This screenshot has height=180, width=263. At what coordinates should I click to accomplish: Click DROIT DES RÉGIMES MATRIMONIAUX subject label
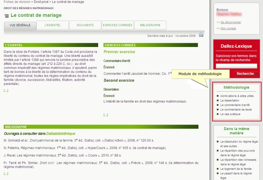(x=29, y=8)
